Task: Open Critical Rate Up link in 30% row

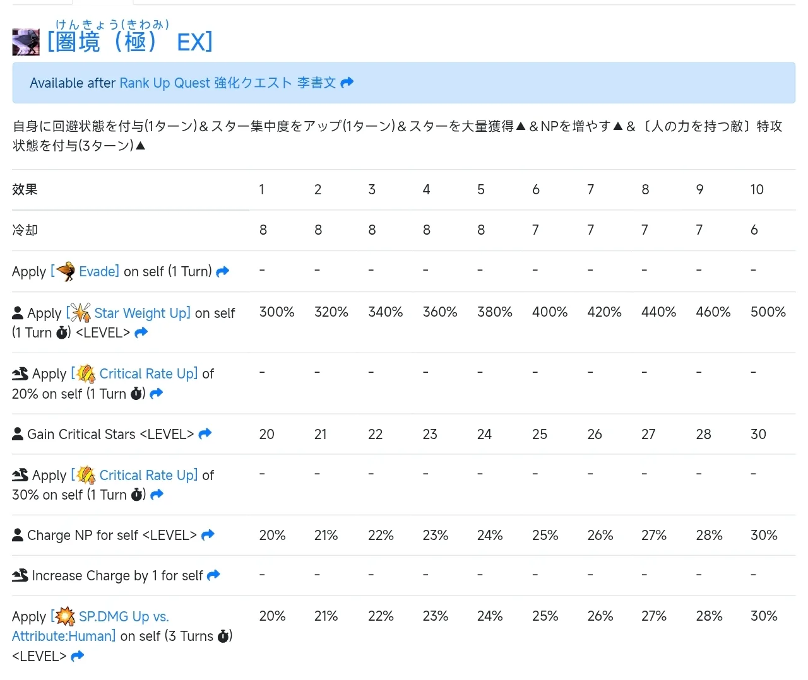Action: click(148, 475)
